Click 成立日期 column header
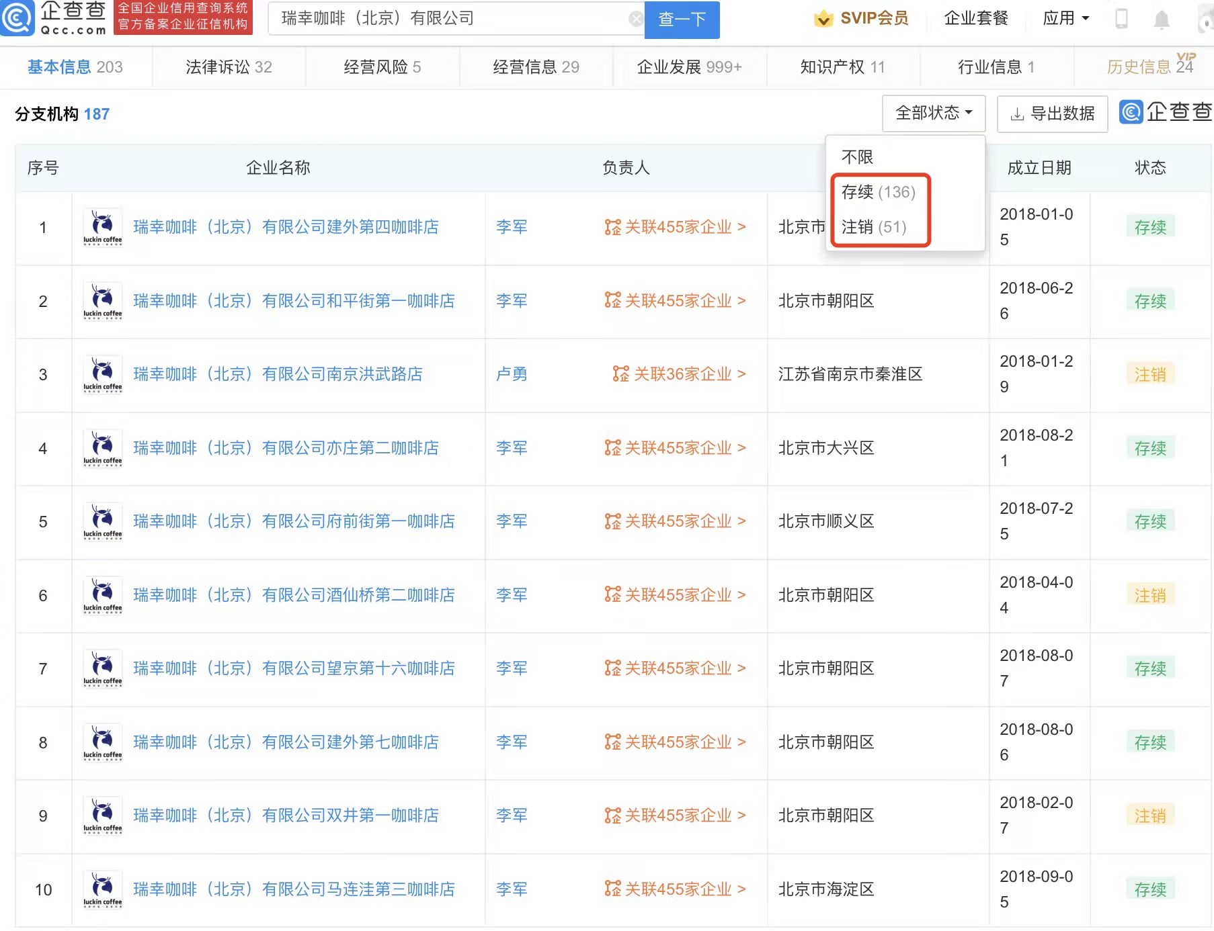 [x=1039, y=168]
